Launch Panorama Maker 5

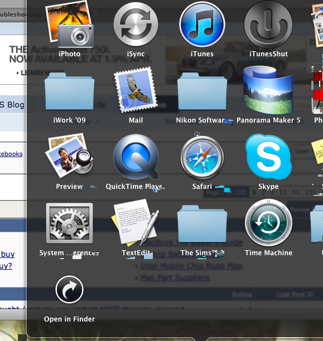[x=268, y=90]
